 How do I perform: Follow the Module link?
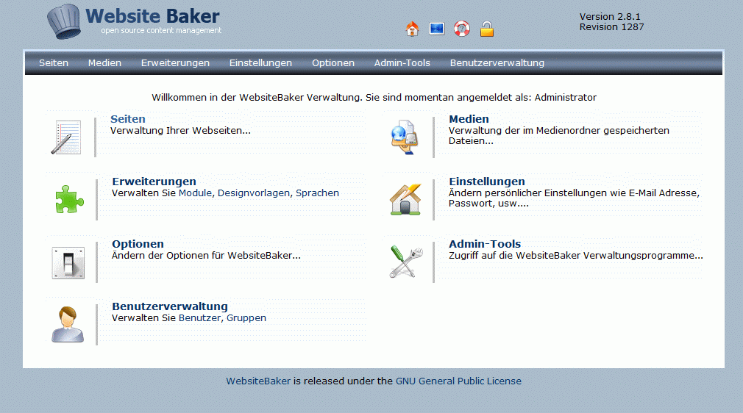tap(195, 193)
